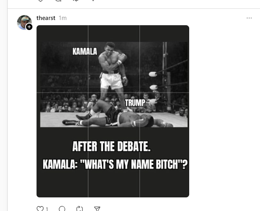Click the 'WHAT'S MY NAME' quote line
260x211 pixels.
coord(115,165)
